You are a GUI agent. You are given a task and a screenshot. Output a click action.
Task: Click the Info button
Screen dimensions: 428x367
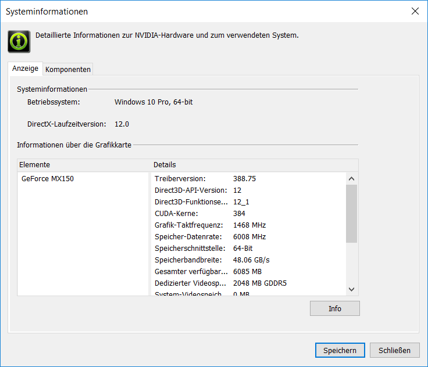tap(334, 308)
